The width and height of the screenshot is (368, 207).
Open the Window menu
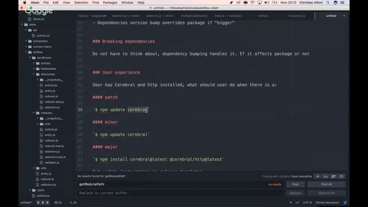tap(127, 2)
